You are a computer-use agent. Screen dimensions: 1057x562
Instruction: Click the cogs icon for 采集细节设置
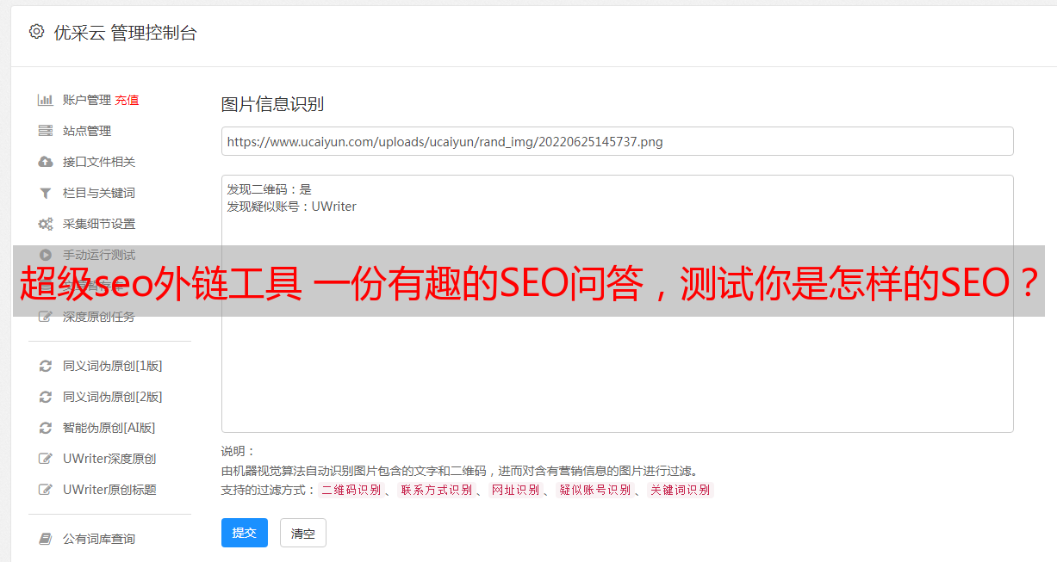[x=46, y=224]
